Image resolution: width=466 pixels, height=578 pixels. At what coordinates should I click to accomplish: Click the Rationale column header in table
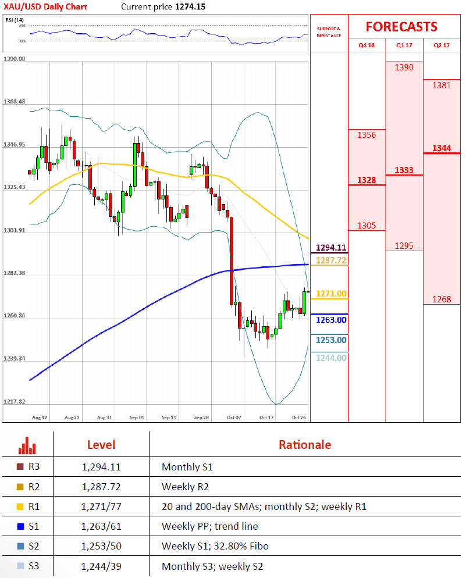coord(305,445)
